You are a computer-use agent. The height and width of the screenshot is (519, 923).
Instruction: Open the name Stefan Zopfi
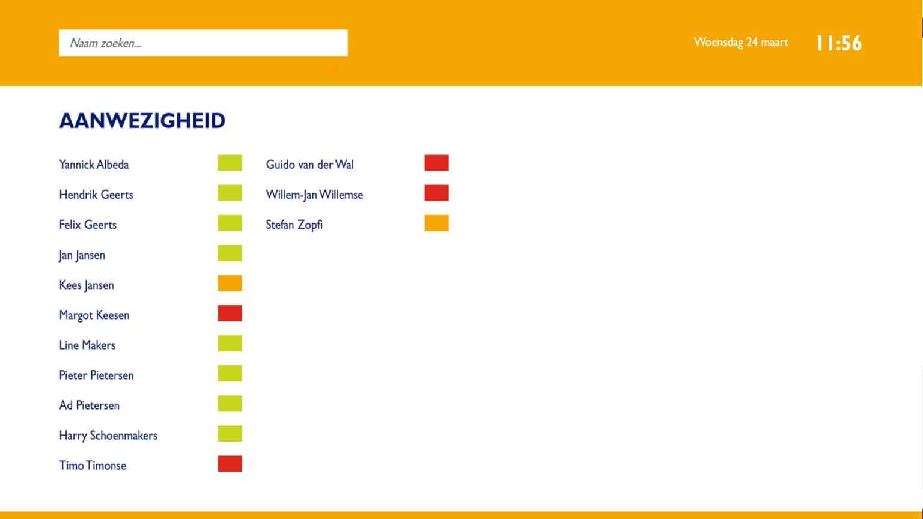(x=294, y=225)
